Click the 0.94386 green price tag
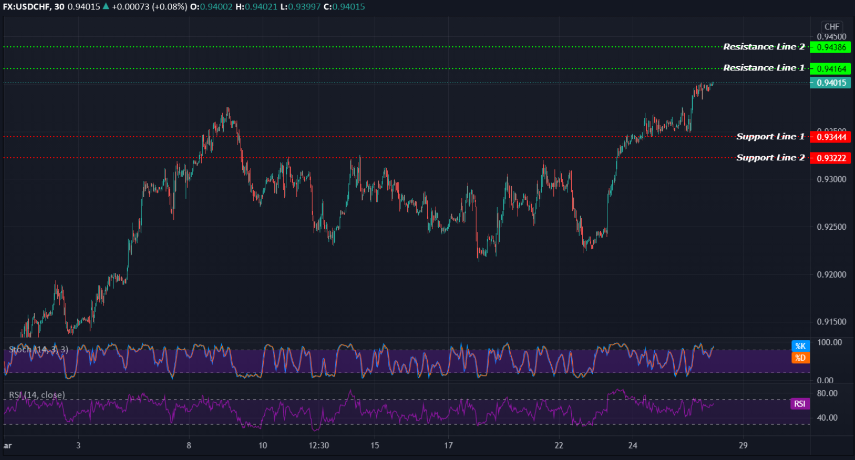855x460 pixels. (830, 47)
